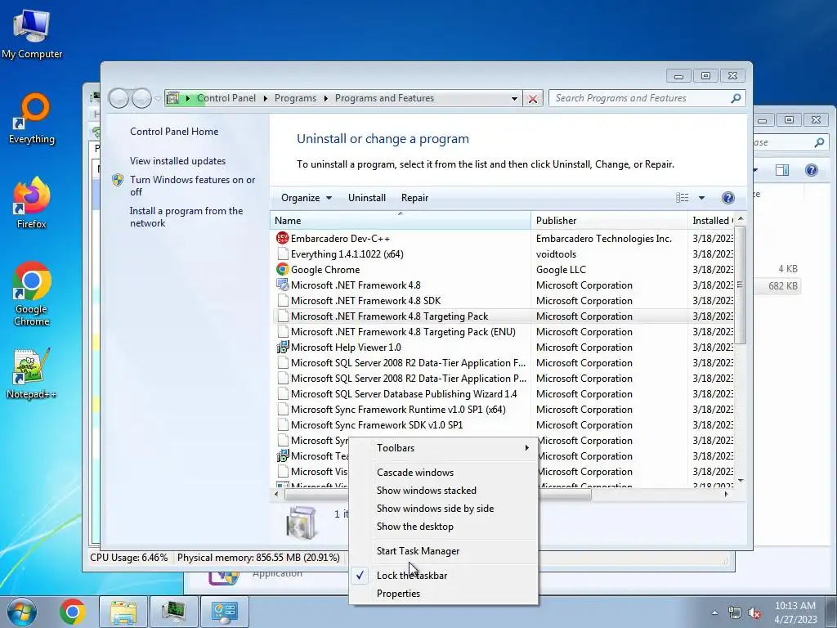Select Microsoft .NET Framework 4.8 SDK row
This screenshot has height=628, width=837.
point(504,301)
